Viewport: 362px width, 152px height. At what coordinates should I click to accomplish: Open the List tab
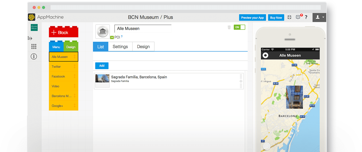click(x=101, y=47)
